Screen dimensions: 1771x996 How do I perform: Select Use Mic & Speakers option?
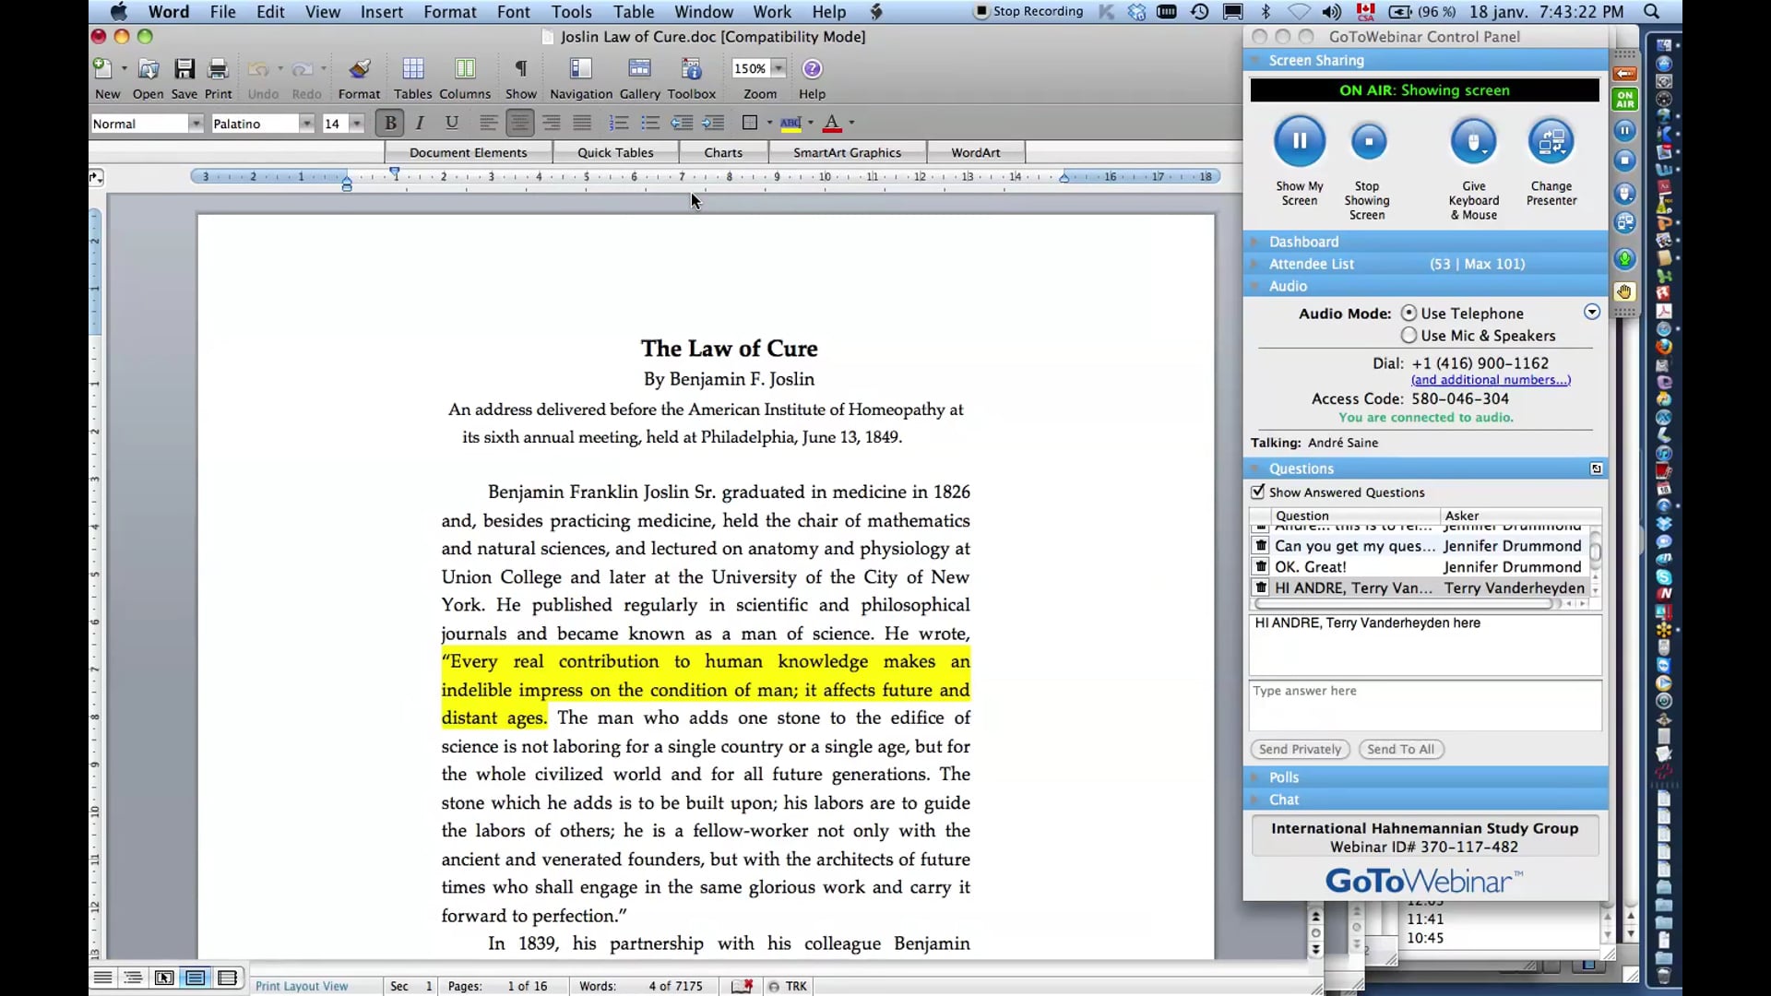tap(1408, 336)
